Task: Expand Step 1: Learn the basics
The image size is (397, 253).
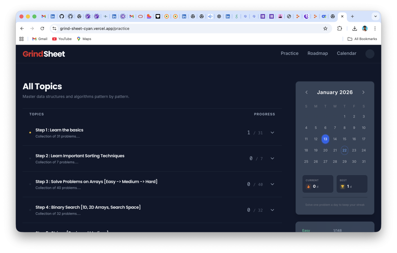Action: coord(272,132)
